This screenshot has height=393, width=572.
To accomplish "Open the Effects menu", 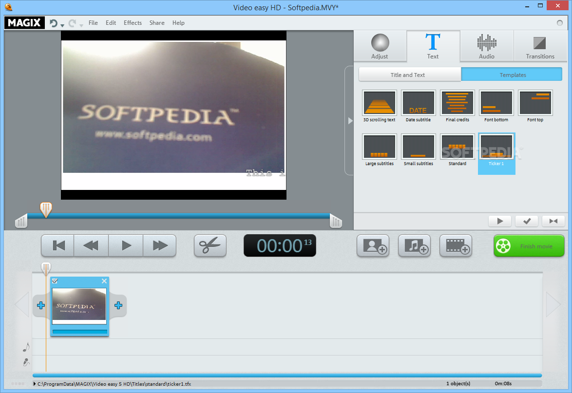I will 133,22.
